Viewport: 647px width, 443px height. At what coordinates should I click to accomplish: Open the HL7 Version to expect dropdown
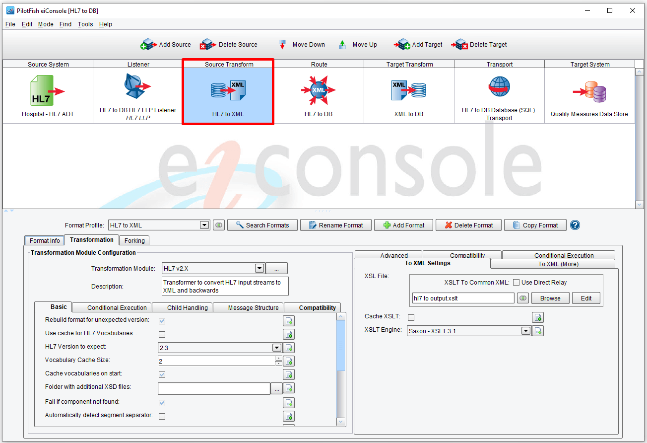pos(277,348)
